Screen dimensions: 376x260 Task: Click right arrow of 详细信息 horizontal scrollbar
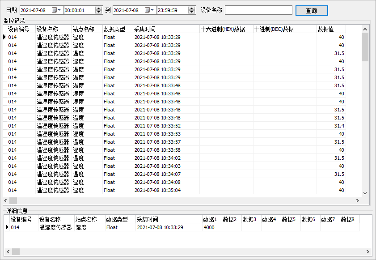(368, 251)
